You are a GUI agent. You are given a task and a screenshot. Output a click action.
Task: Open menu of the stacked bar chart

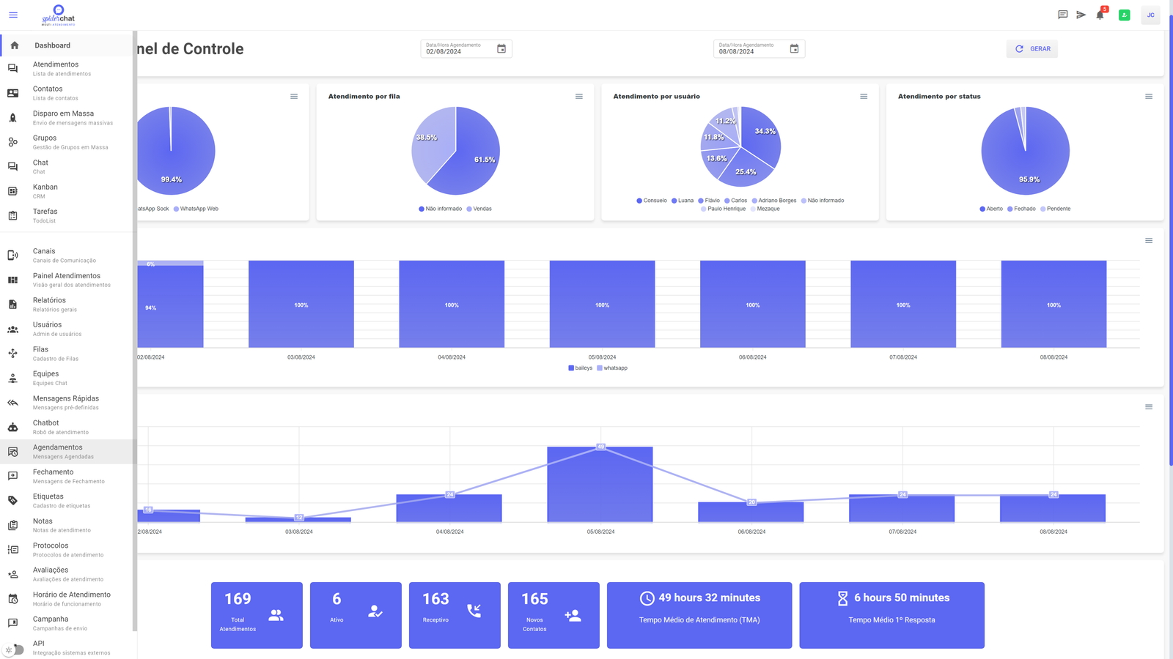click(1149, 241)
